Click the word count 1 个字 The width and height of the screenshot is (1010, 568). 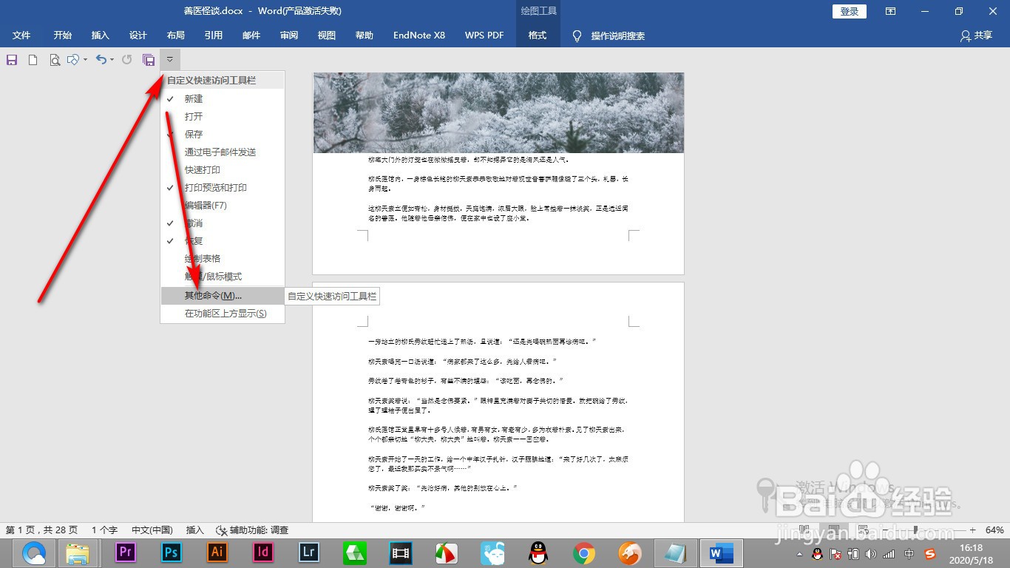(x=104, y=530)
